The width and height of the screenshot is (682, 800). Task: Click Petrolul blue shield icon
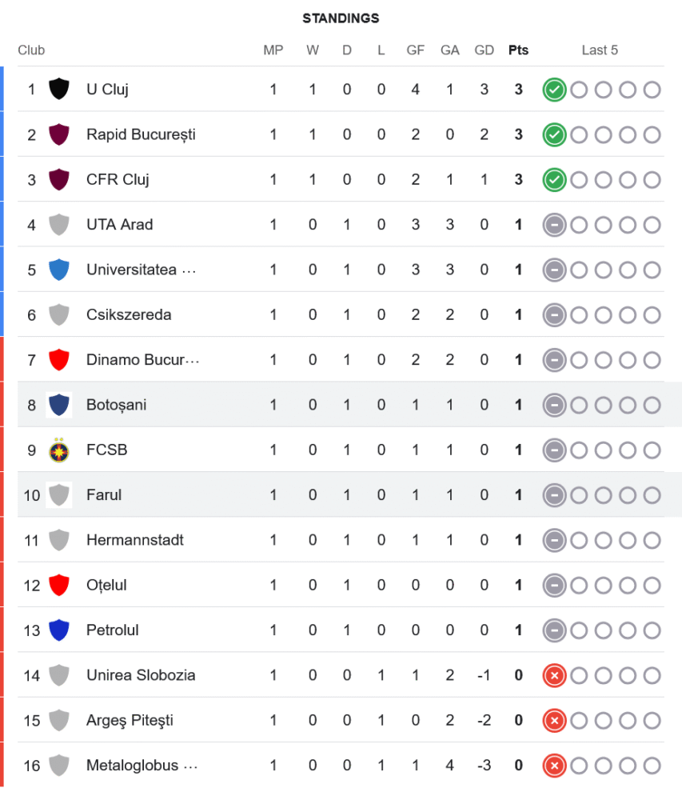[x=58, y=630]
